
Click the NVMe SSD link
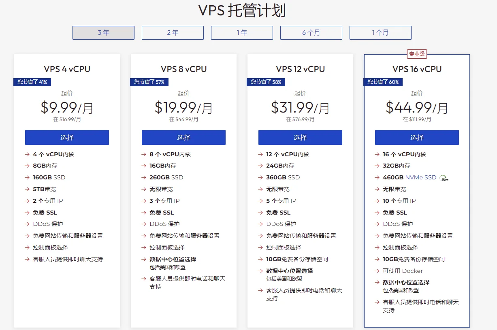pyautogui.click(x=421, y=177)
